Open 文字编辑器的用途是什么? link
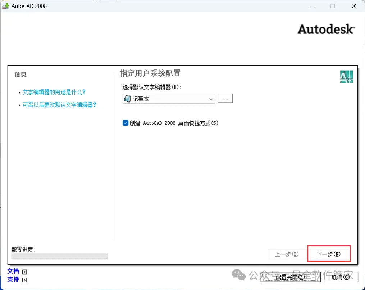365x290 pixels. point(54,92)
